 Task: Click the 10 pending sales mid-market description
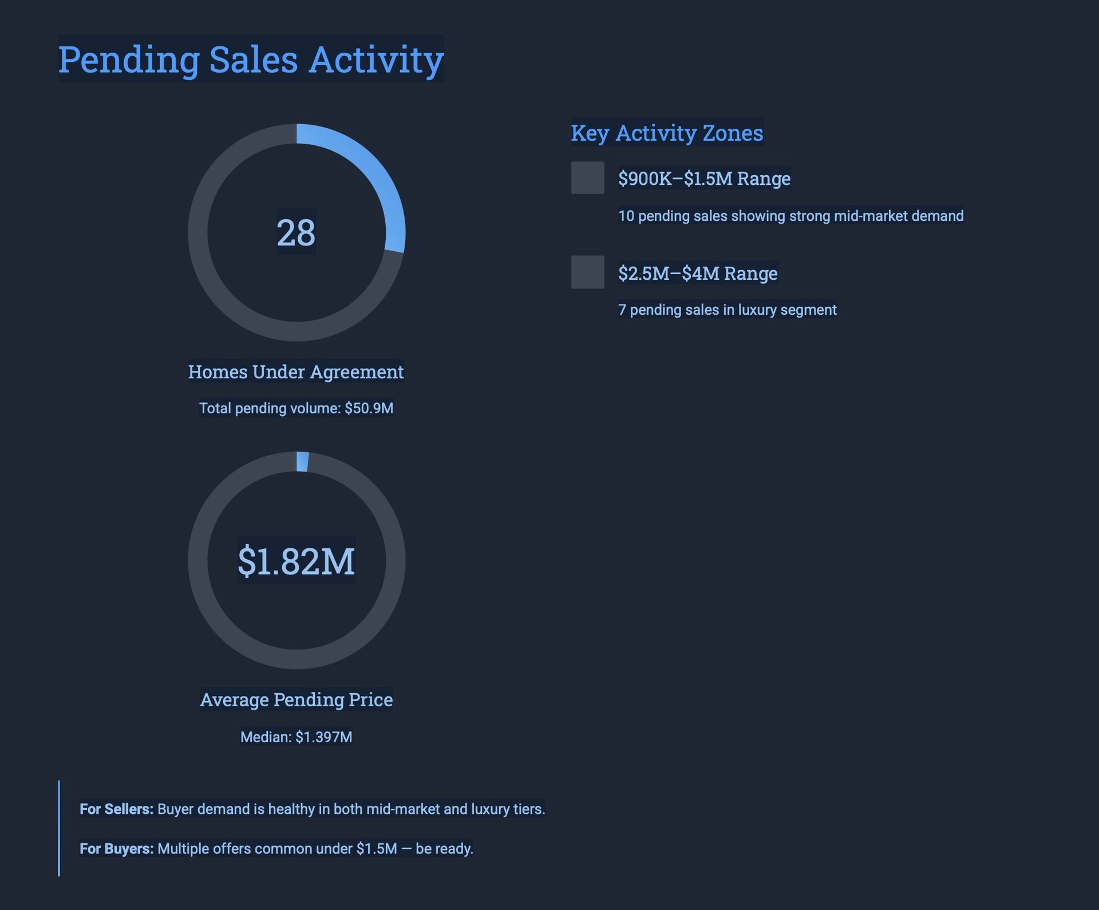click(790, 216)
